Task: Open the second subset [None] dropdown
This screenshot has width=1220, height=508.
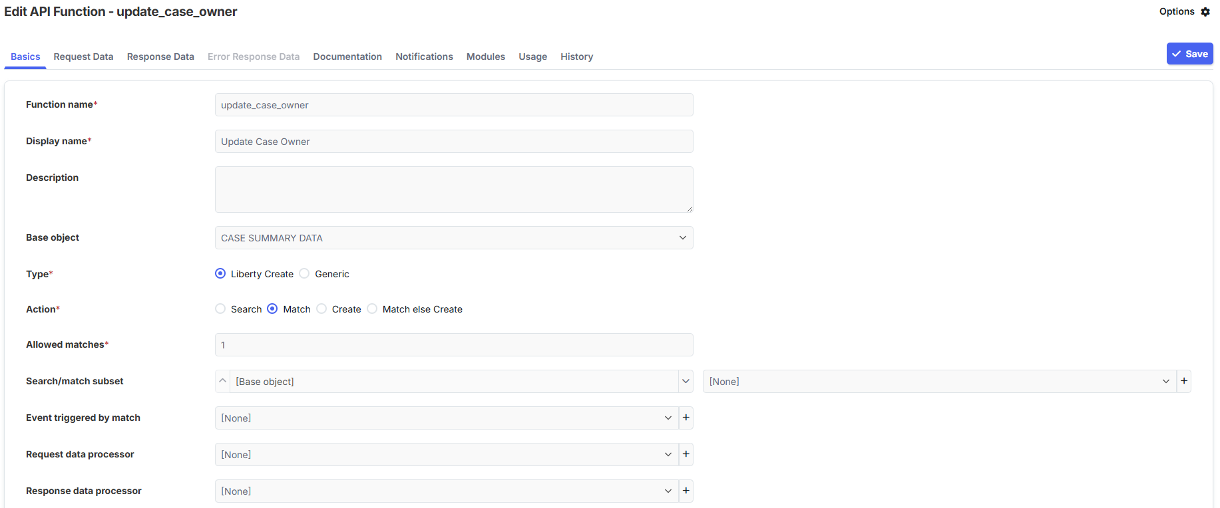Action: (940, 381)
